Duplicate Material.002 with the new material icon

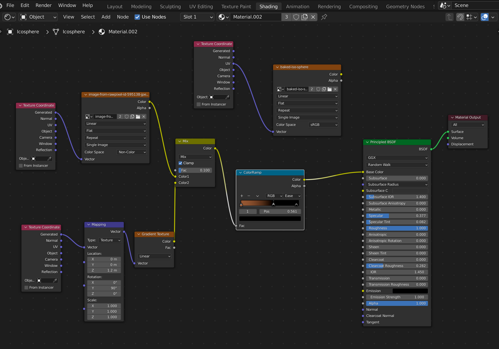pyautogui.click(x=304, y=17)
